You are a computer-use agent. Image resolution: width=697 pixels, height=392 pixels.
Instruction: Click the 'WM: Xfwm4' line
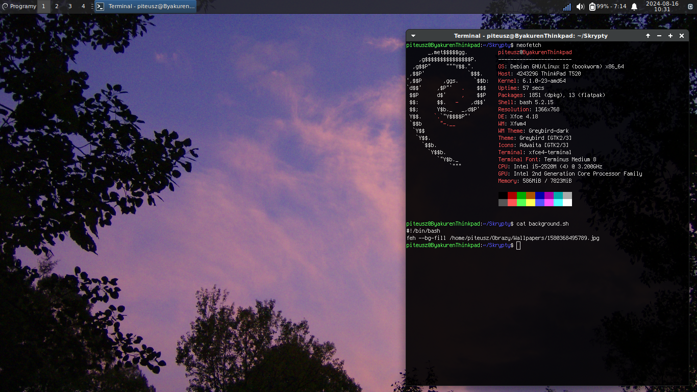[x=512, y=124]
